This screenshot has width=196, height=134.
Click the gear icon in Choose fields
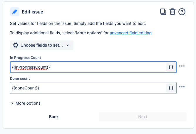tap(16, 45)
